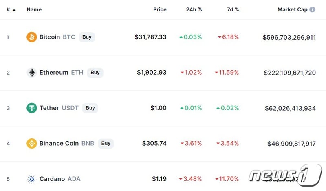Open the Ethereum name link
326x191 pixels.
point(54,73)
